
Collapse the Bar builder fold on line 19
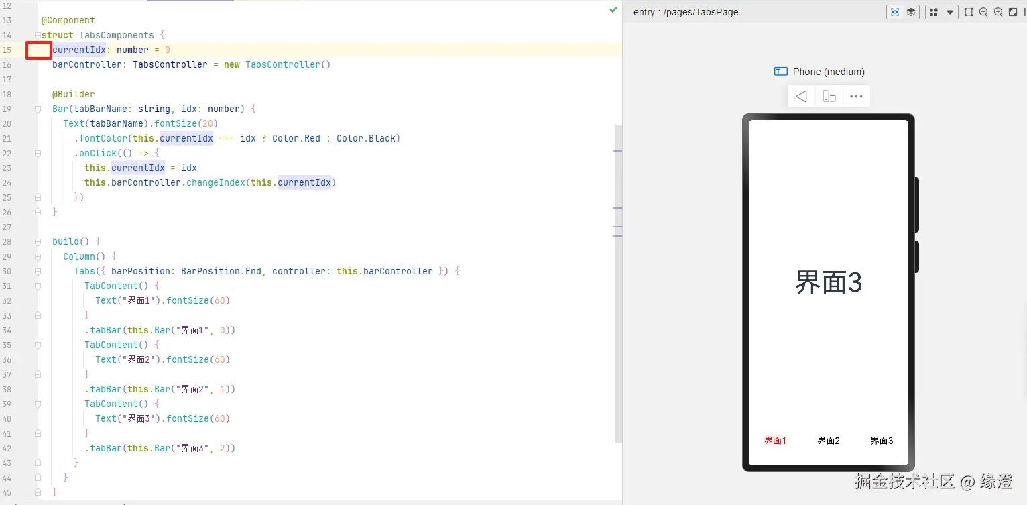click(38, 109)
